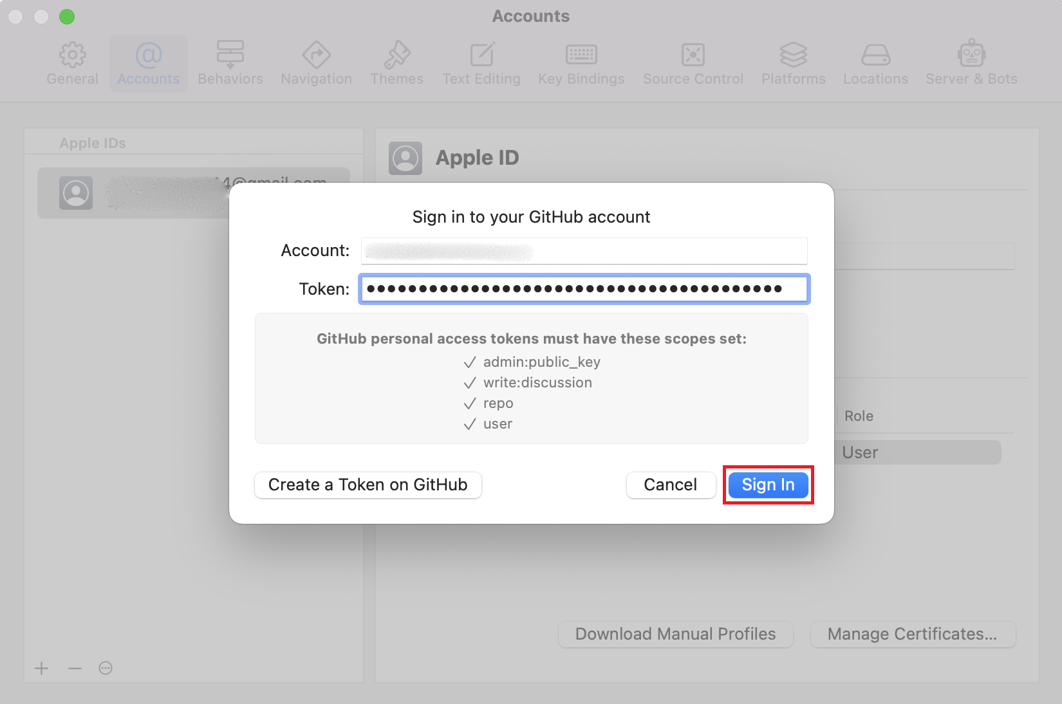
Task: Open the account actions ellipsis menu
Action: point(106,668)
